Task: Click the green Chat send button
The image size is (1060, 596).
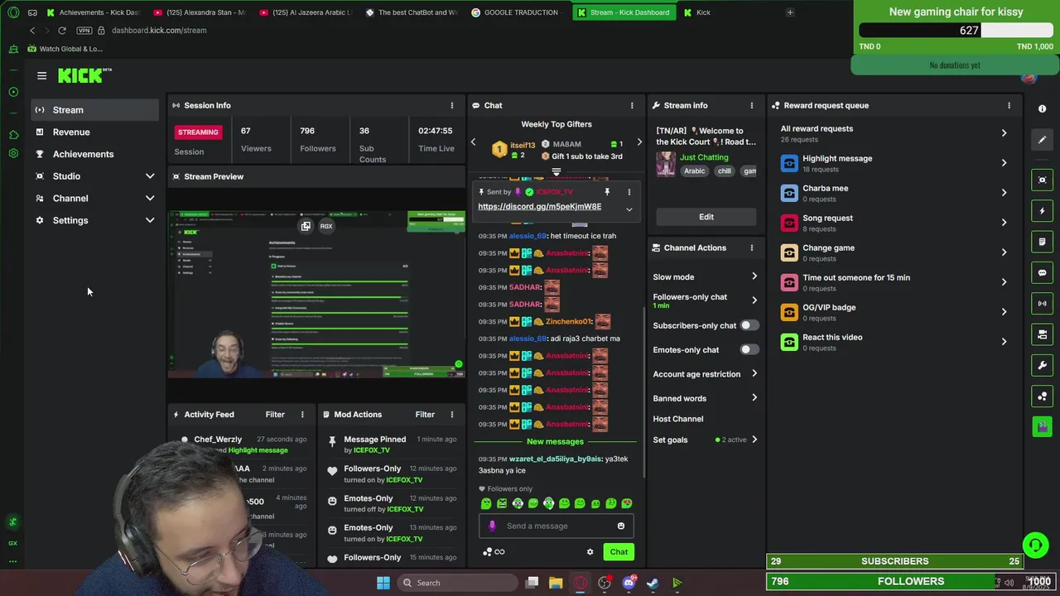Action: pos(619,552)
